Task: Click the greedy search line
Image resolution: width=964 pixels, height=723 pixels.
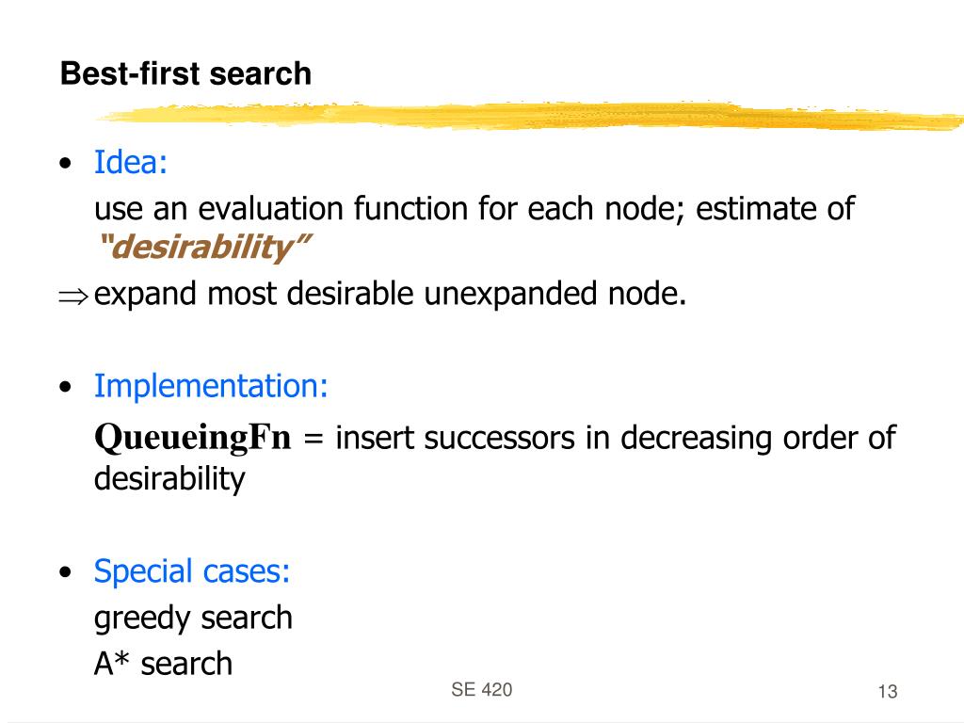Action: coord(193,618)
